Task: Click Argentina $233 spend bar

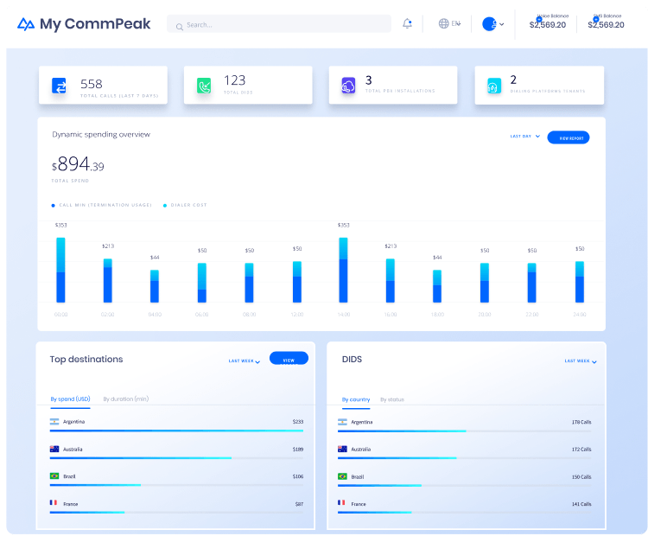Action: tap(176, 431)
